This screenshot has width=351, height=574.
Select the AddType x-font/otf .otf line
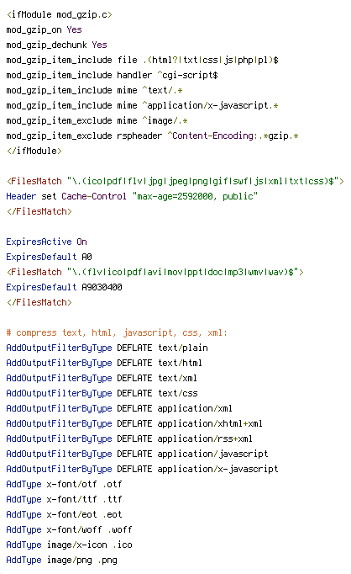click(x=64, y=484)
